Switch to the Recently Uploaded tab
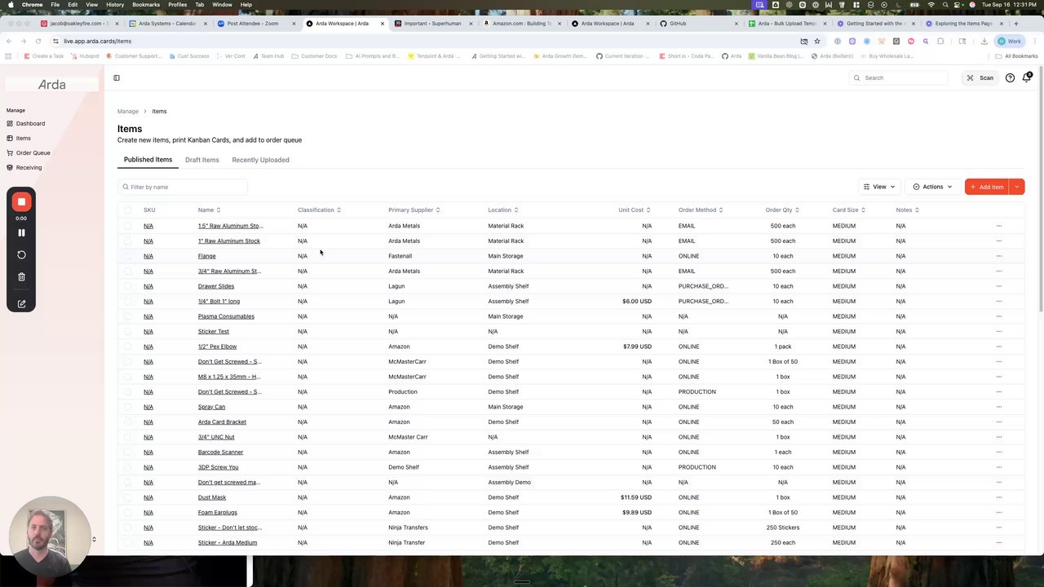 coord(260,160)
